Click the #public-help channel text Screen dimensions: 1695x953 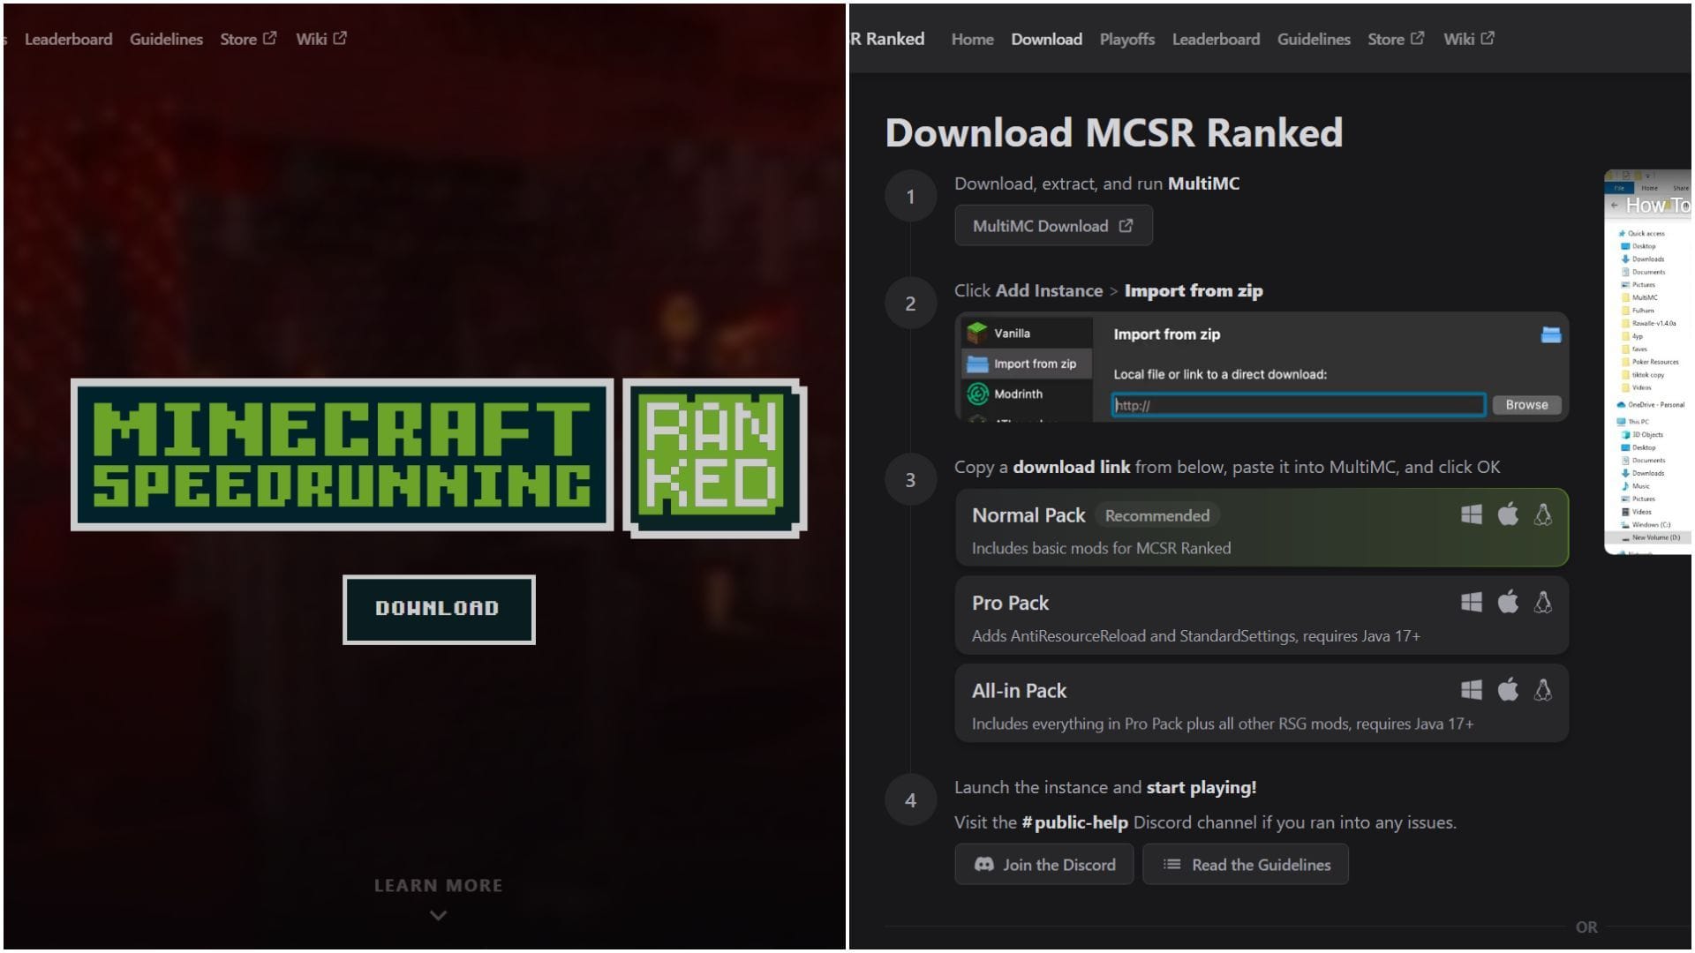coord(1074,822)
